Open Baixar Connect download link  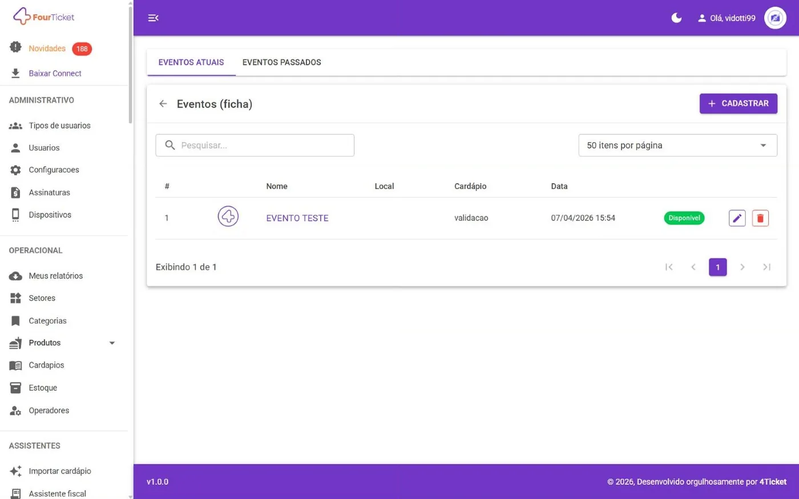pos(55,74)
